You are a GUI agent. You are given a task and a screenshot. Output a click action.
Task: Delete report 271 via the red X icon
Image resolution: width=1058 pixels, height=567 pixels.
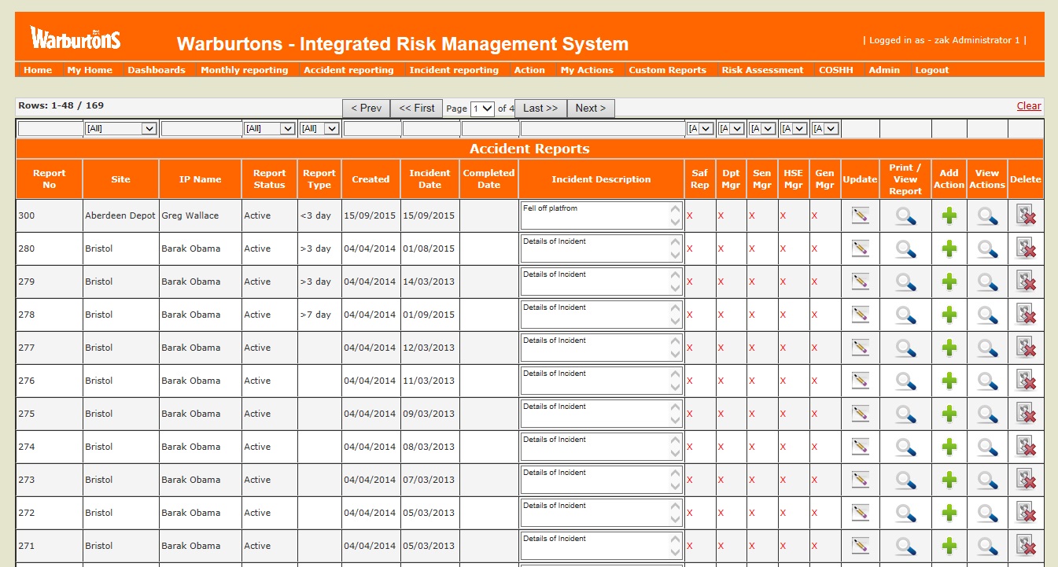[x=1025, y=546]
